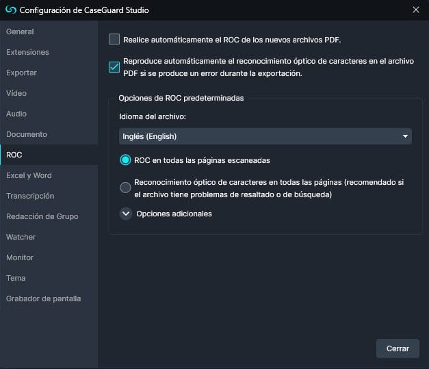The height and width of the screenshot is (369, 429).
Task: Click the 'Opciones adicionales' label text
Action: (x=174, y=214)
